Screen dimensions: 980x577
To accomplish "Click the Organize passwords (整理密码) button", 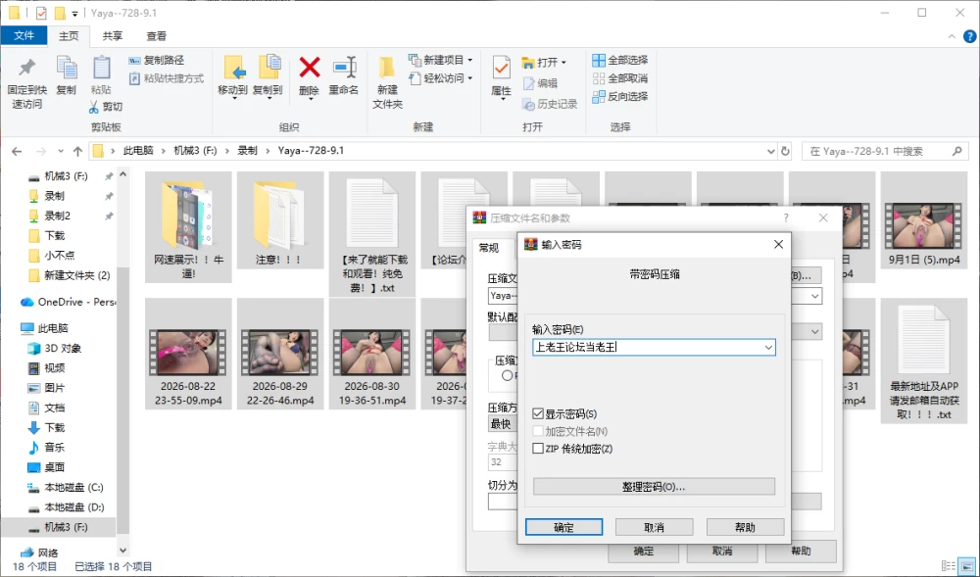I will pos(654,487).
